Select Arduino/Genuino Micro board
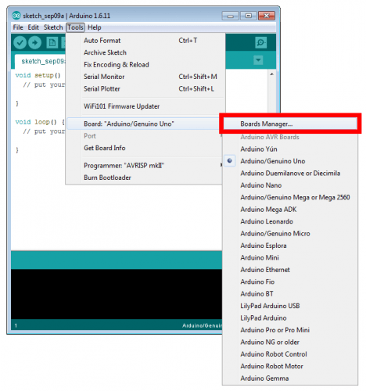Screen dimensions: 366x391 tap(290, 234)
